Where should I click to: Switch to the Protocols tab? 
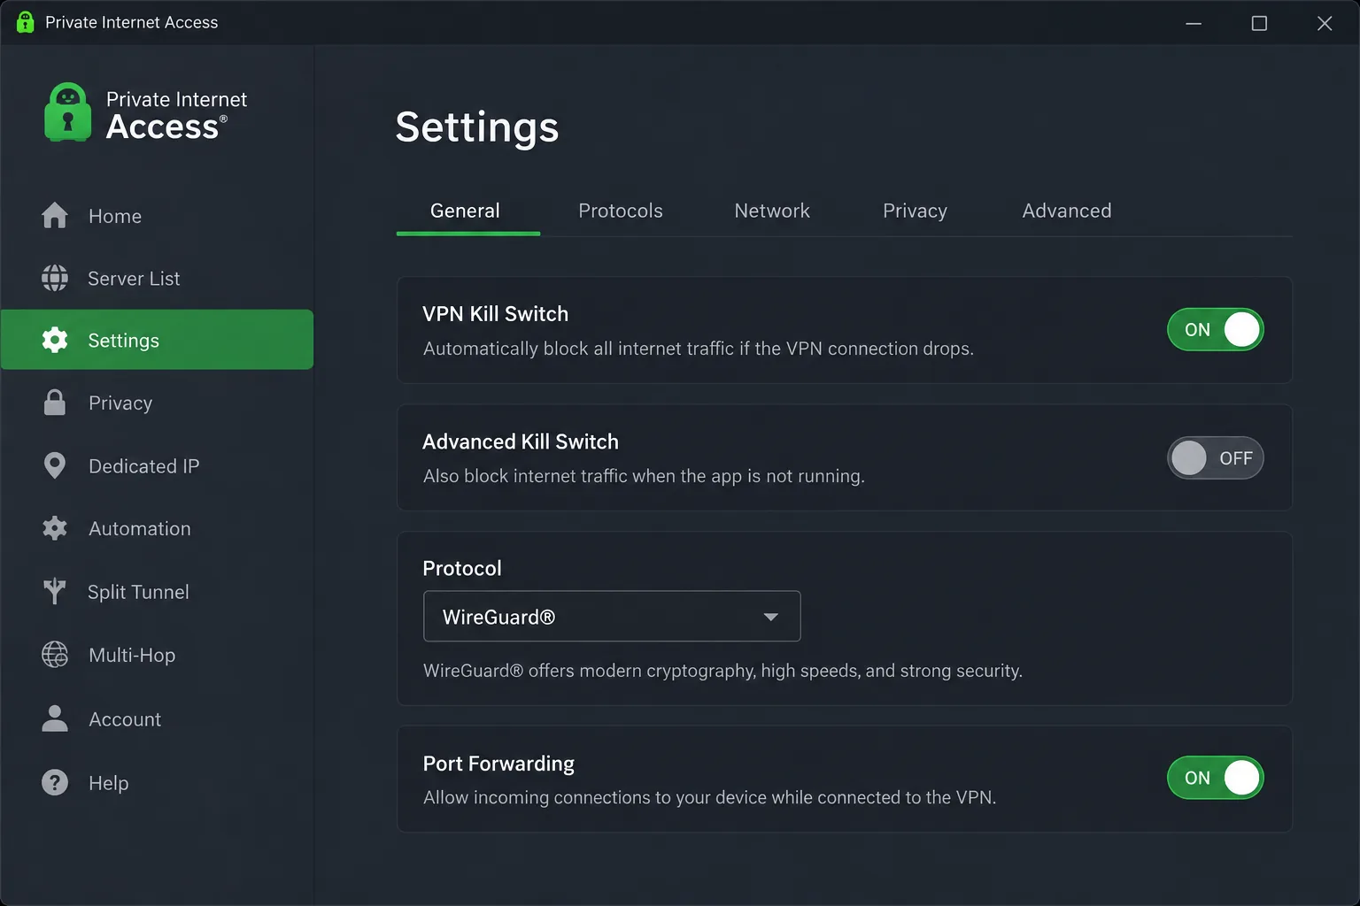pyautogui.click(x=621, y=211)
